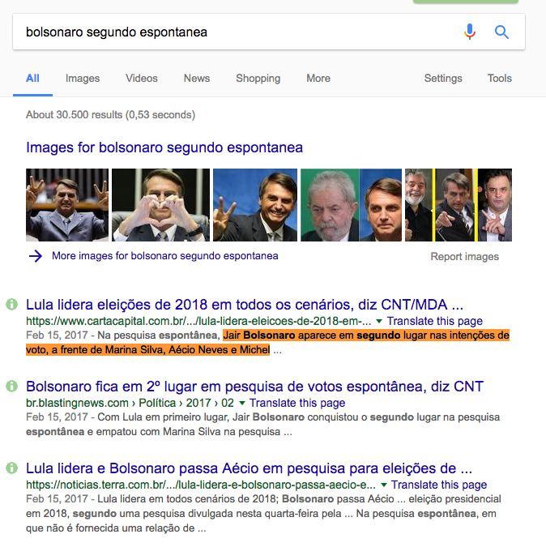Click the voice search microphone icon
The height and width of the screenshot is (547, 546).
pos(470,32)
